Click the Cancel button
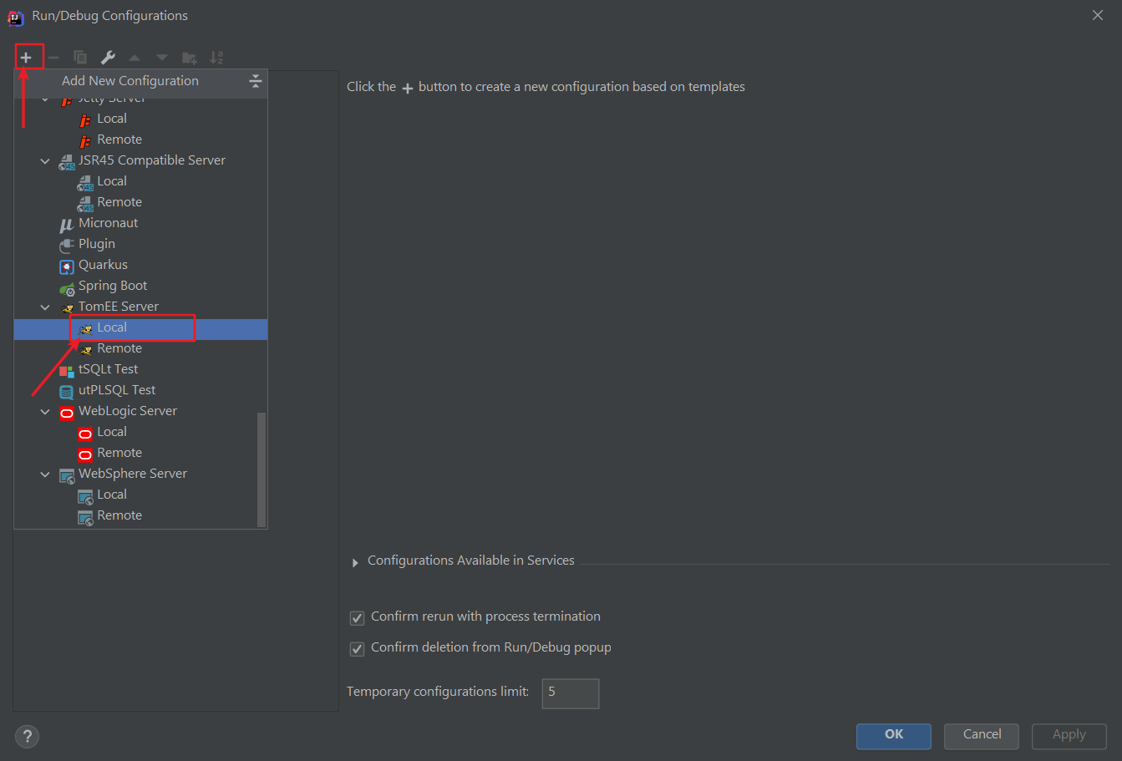Viewport: 1122px width, 761px height. tap(982, 736)
